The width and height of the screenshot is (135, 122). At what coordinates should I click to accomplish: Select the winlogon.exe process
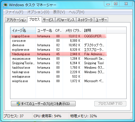click(59, 77)
